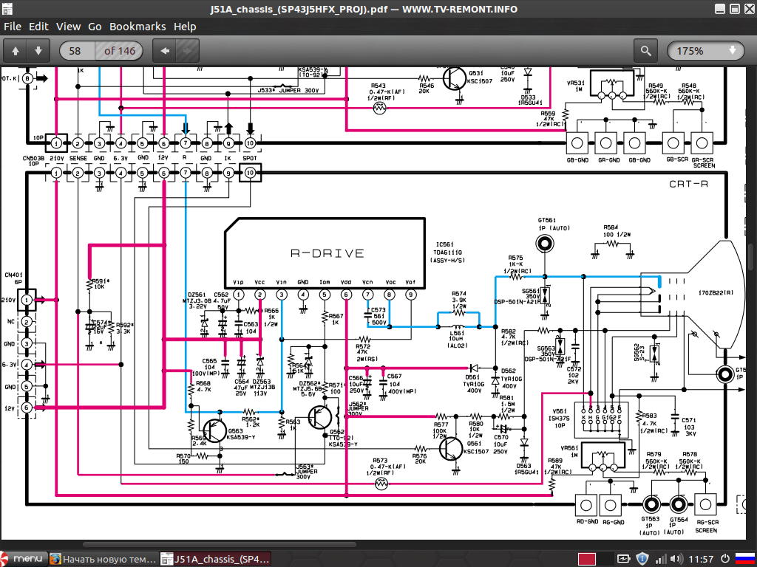Open the network signal indicator
This screenshot has width=757, height=567.
click(x=662, y=559)
